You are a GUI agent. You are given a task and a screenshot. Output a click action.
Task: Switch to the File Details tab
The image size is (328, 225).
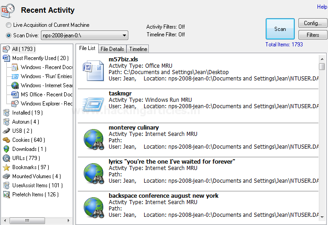tap(112, 49)
